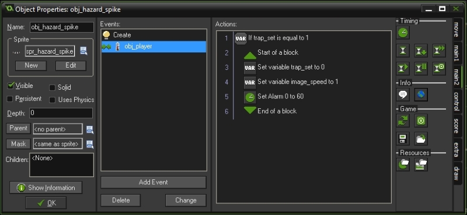Click the VAR icon for Set variable image_speed
Image resolution: width=467 pixels, height=215 pixels.
pos(250,82)
